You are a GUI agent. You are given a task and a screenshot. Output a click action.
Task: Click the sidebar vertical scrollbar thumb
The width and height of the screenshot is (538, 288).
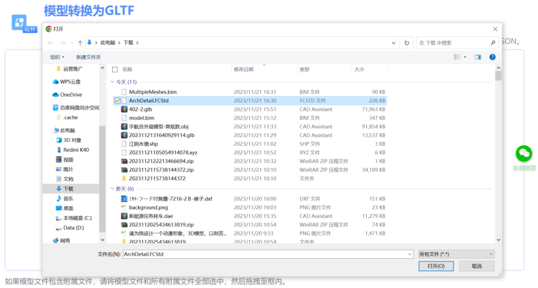click(102, 178)
